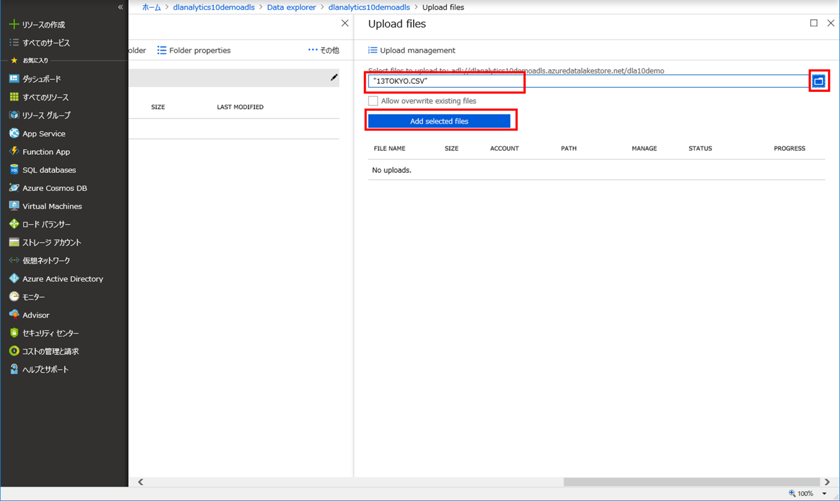Click the Function App lightning icon
Screen dimensions: 840x501
14,151
